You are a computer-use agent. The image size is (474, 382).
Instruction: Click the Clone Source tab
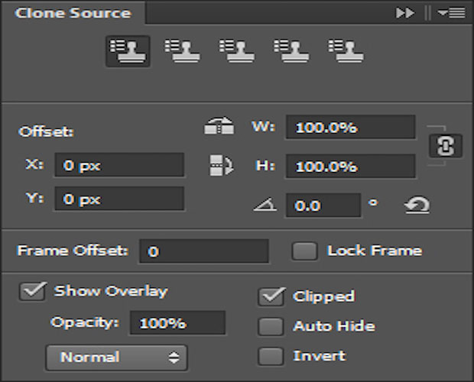click(x=73, y=13)
